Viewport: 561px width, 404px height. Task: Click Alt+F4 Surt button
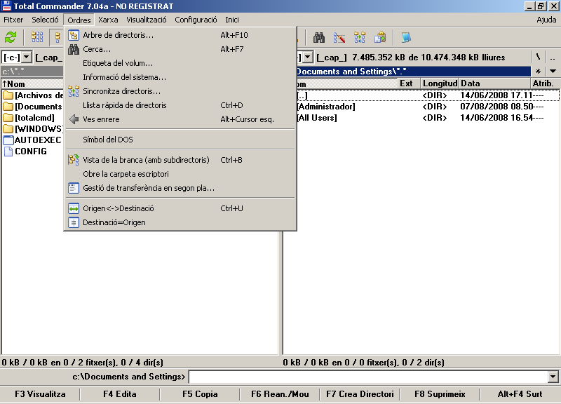(x=520, y=394)
